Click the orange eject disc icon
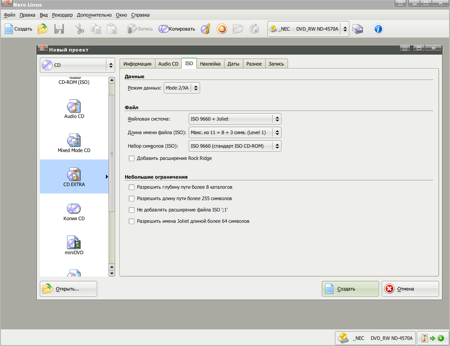450x346 pixels. pyautogui.click(x=222, y=29)
